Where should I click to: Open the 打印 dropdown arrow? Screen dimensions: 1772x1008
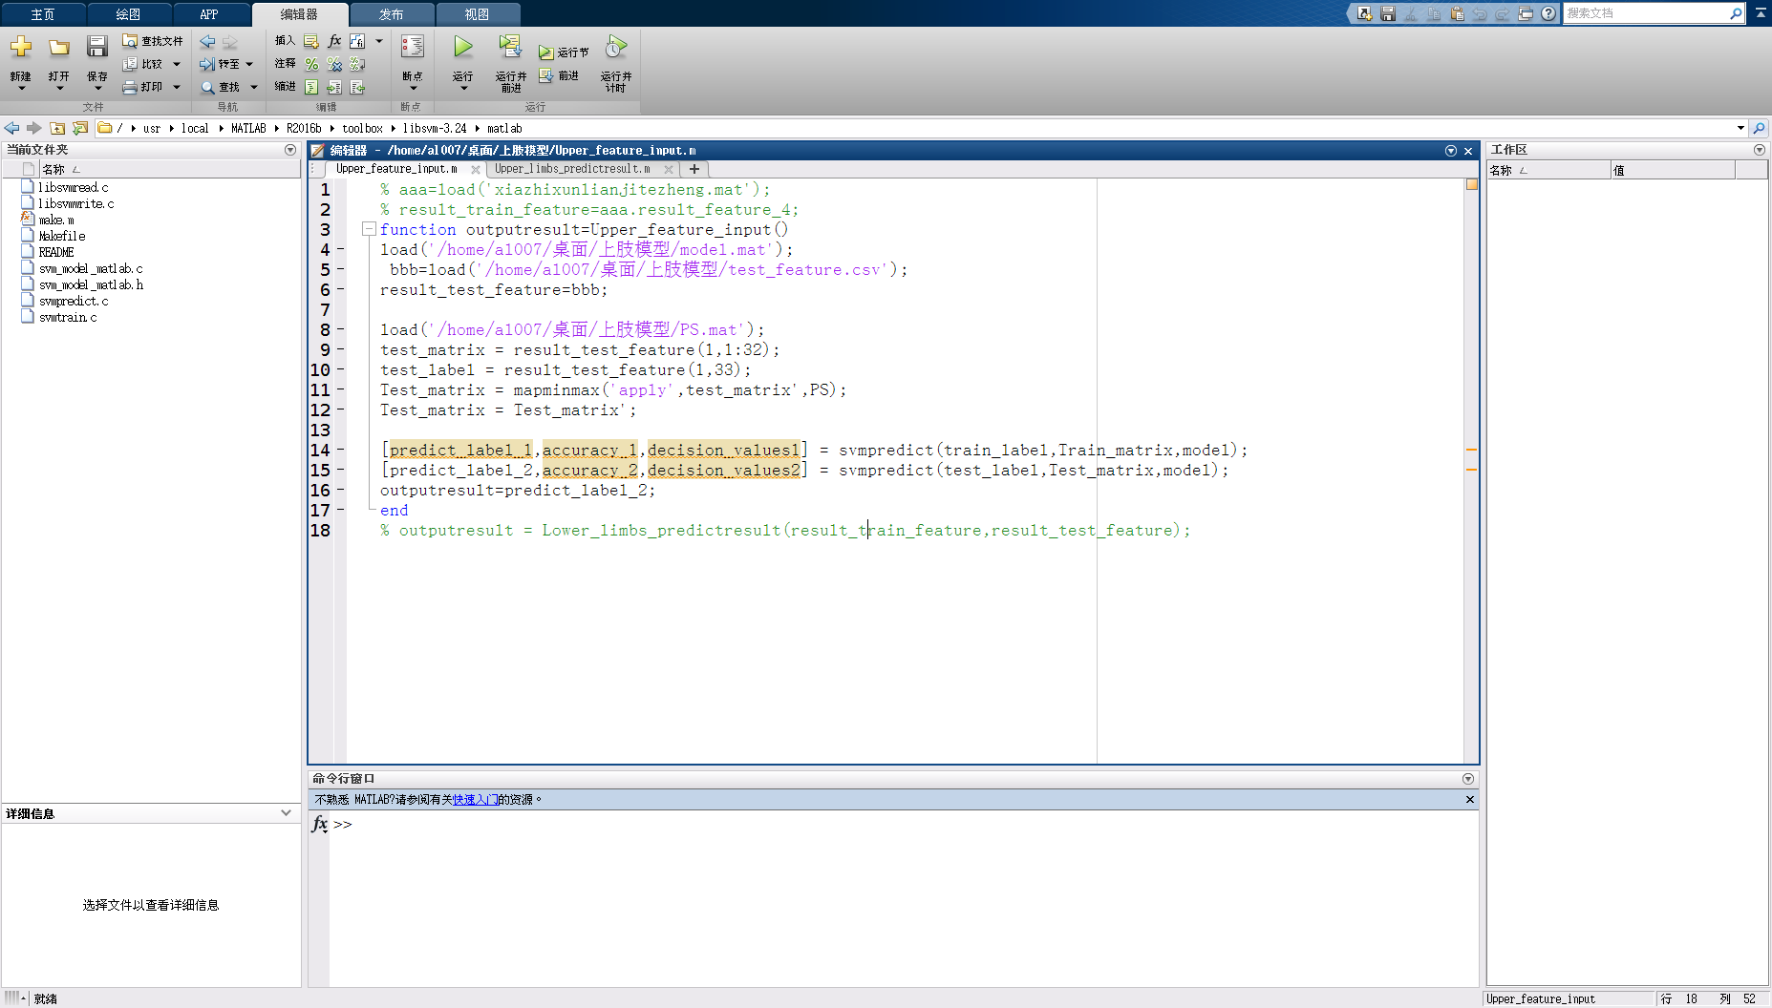pyautogui.click(x=177, y=87)
